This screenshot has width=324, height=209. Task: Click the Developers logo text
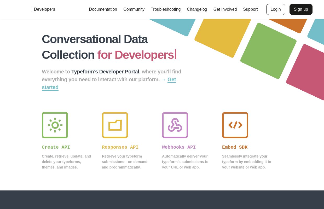(x=44, y=9)
